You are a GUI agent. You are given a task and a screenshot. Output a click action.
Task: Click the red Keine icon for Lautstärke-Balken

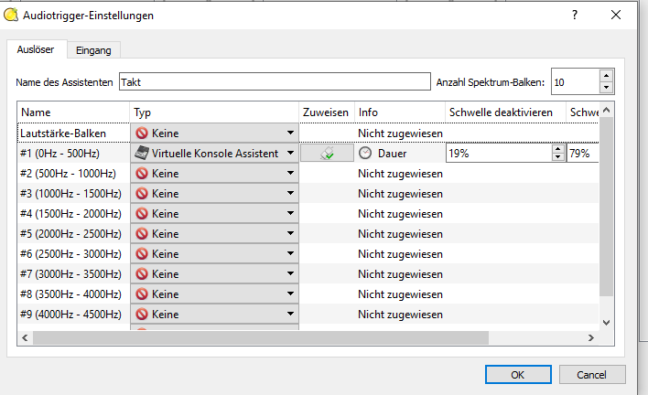click(x=142, y=133)
